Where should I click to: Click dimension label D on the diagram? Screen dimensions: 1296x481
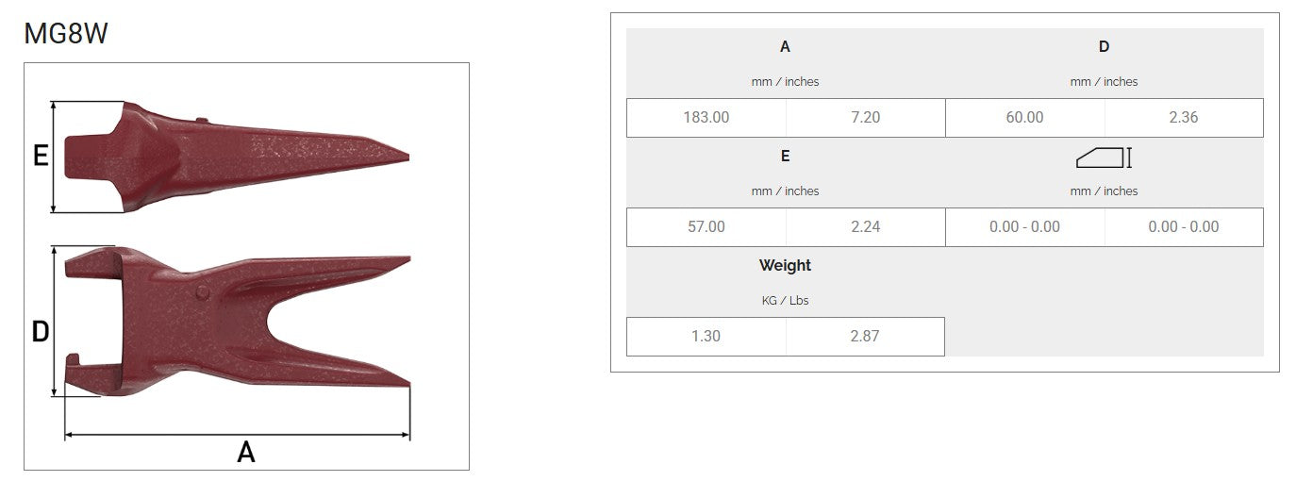pos(41,332)
